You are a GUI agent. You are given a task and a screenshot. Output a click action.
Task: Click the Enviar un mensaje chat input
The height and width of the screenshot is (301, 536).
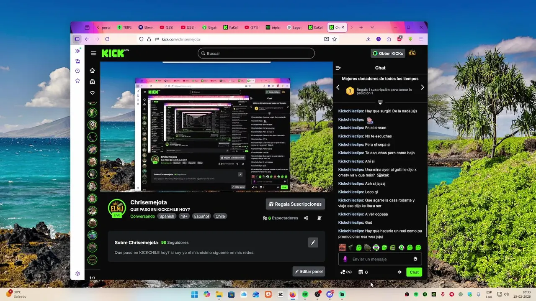tap(380, 259)
